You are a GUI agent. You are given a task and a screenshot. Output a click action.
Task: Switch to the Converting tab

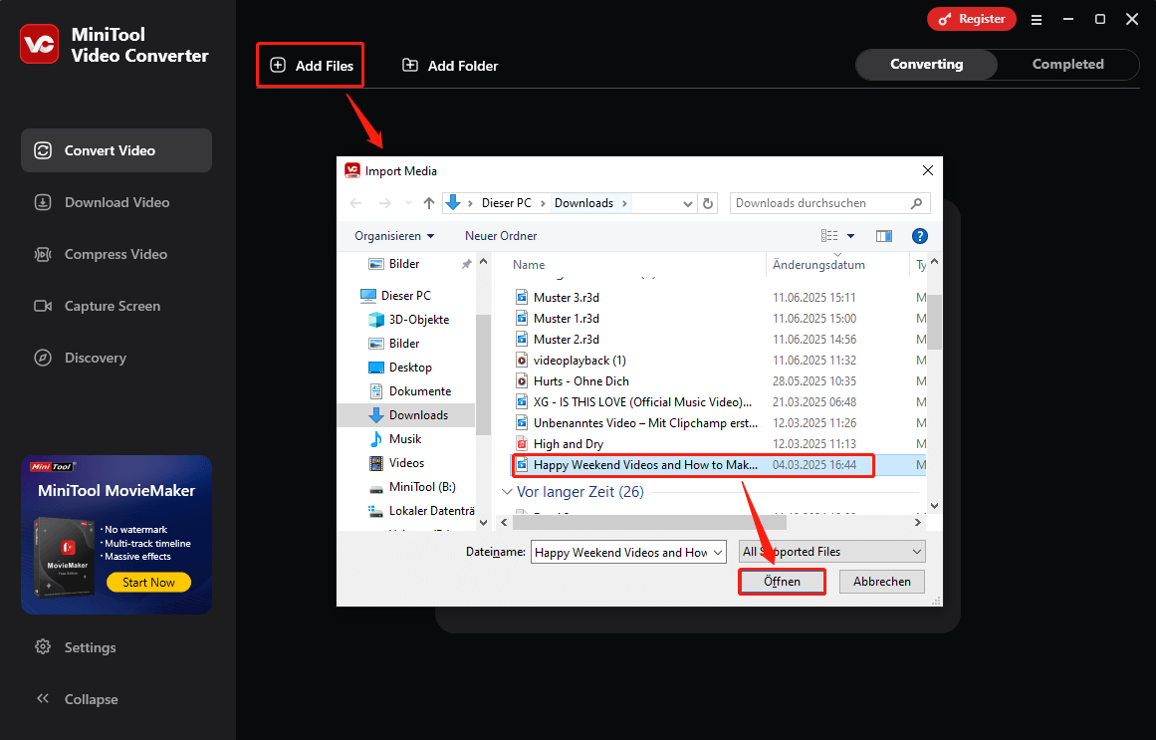pos(927,64)
